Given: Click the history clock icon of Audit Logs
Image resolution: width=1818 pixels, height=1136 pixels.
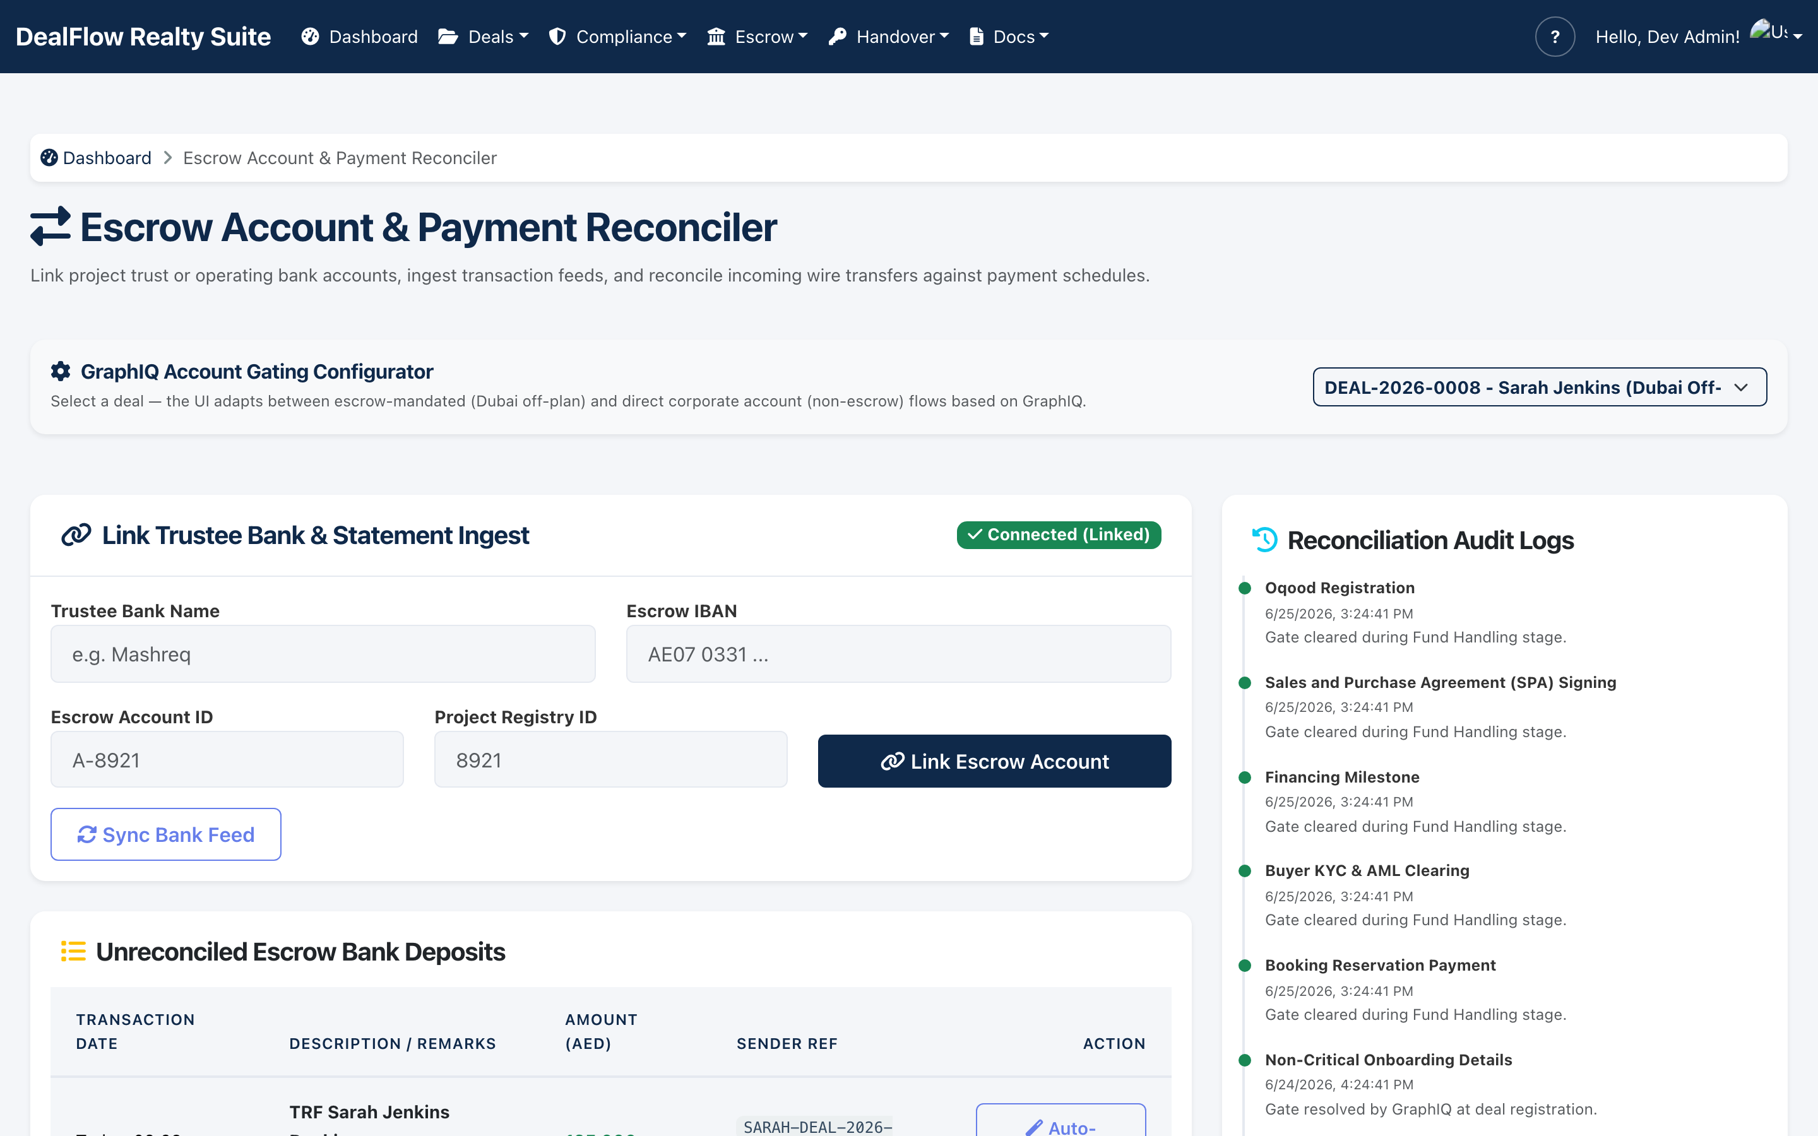Looking at the screenshot, I should coord(1265,540).
